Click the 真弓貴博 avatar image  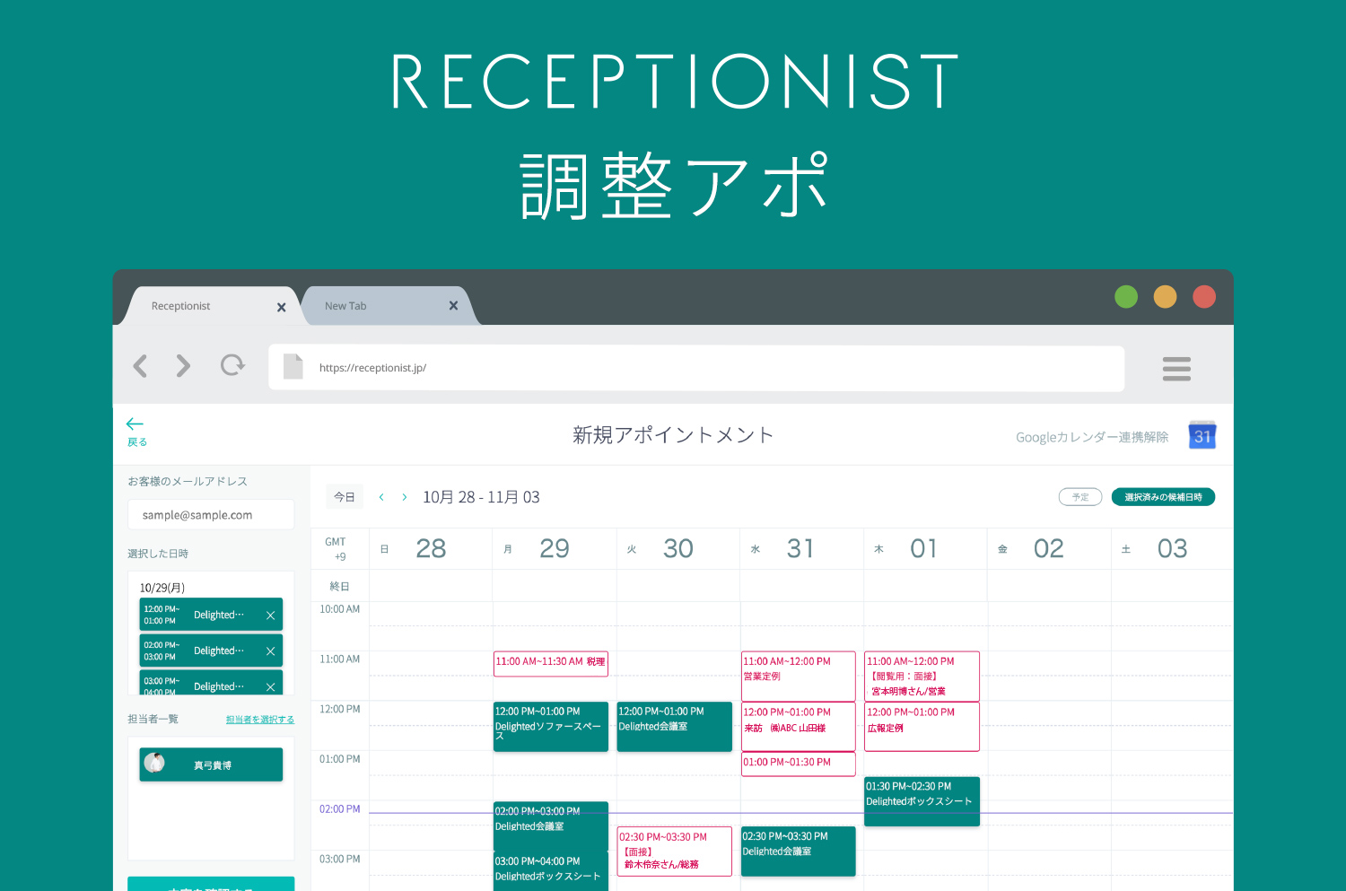tap(154, 763)
